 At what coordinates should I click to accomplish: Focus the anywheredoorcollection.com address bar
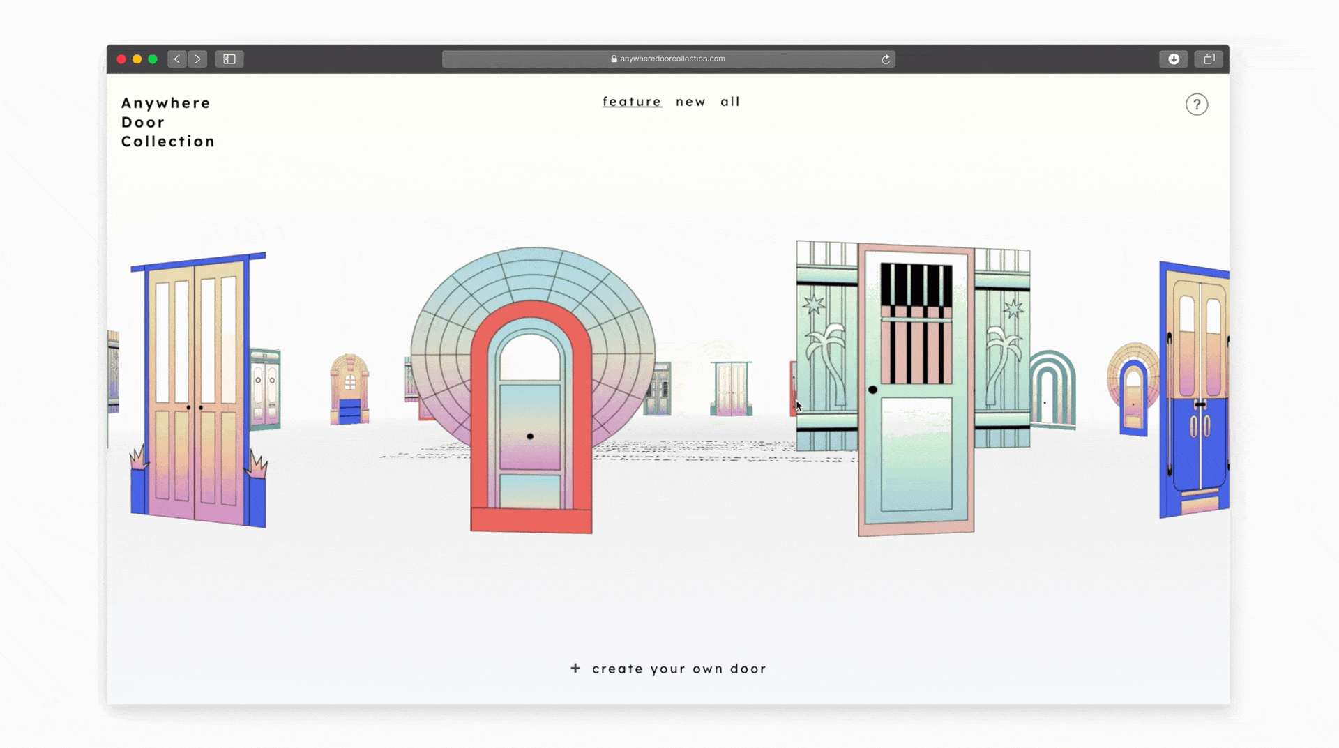click(668, 59)
